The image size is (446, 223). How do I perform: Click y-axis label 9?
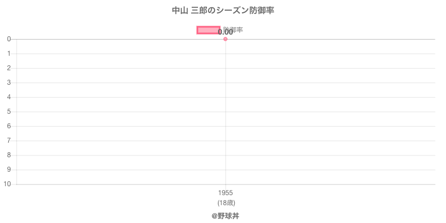(9, 169)
